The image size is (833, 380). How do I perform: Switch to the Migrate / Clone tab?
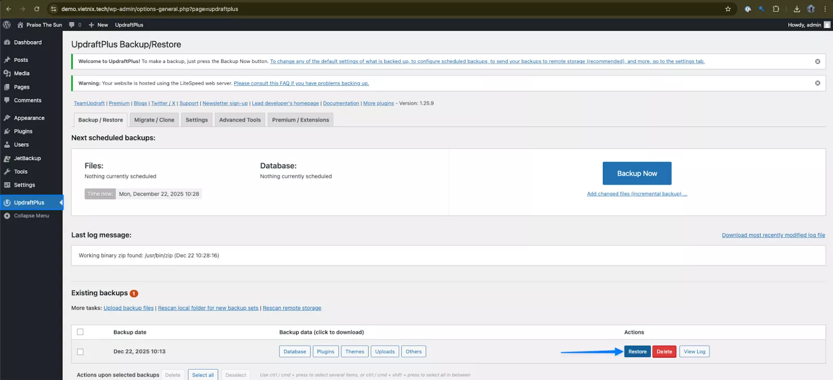tap(154, 120)
